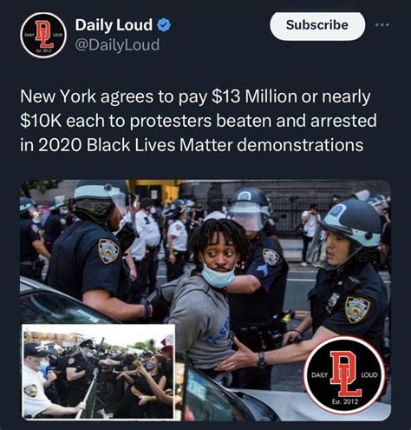Visit the @DailyLoud handle
411x430 pixels.
117,45
